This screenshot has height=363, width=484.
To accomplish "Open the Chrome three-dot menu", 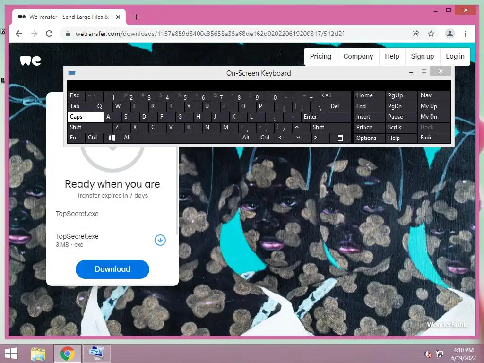I will (465, 34).
